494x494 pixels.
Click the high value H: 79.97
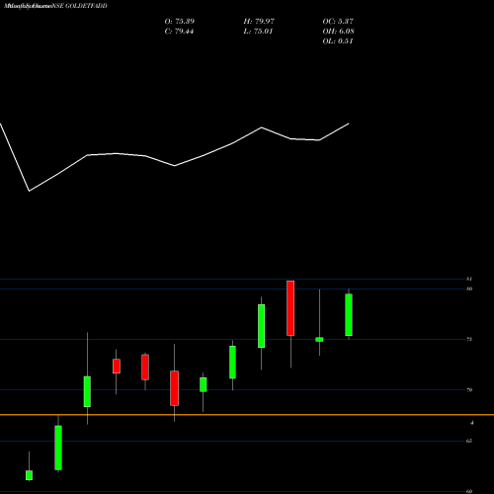(x=259, y=22)
